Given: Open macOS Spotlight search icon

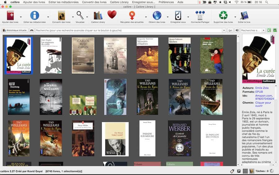Looking at the screenshot, I should tap(266, 2).
